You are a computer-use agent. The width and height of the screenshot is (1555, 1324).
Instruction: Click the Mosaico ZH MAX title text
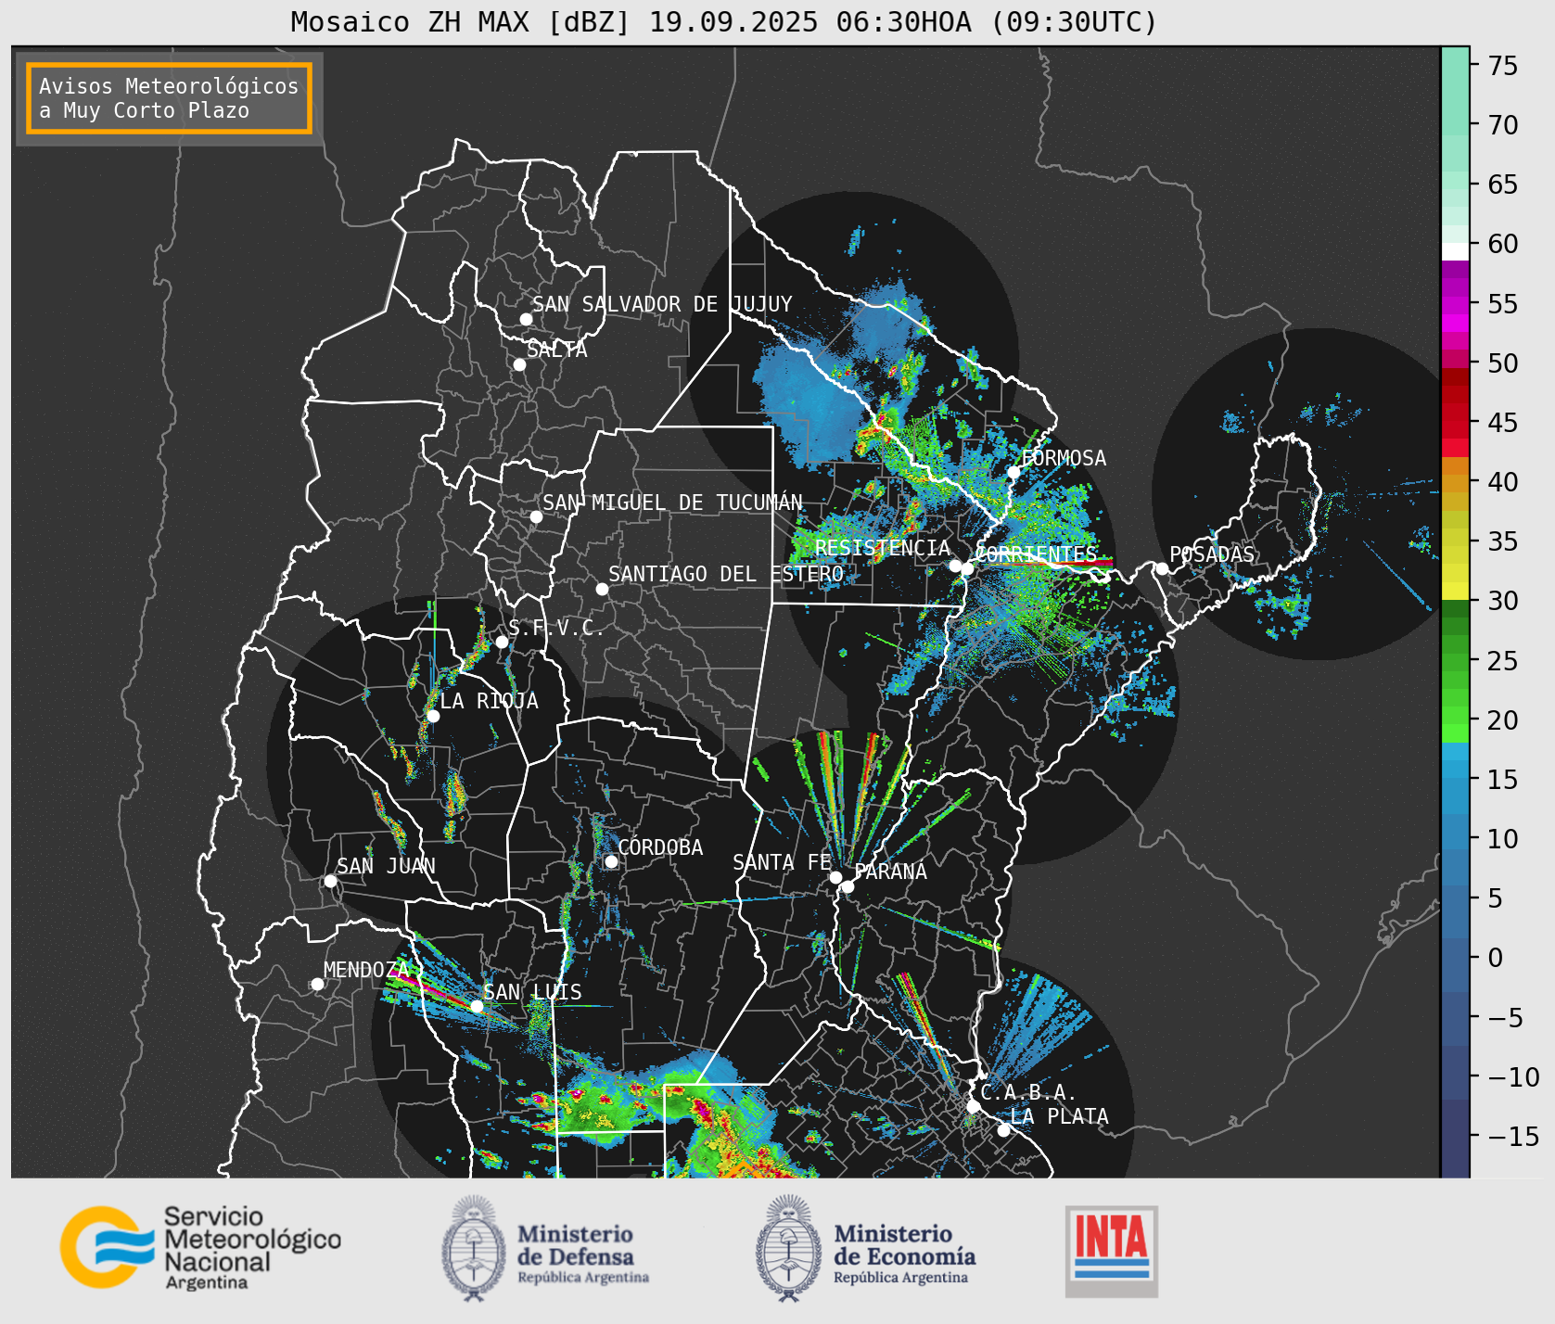click(x=723, y=21)
